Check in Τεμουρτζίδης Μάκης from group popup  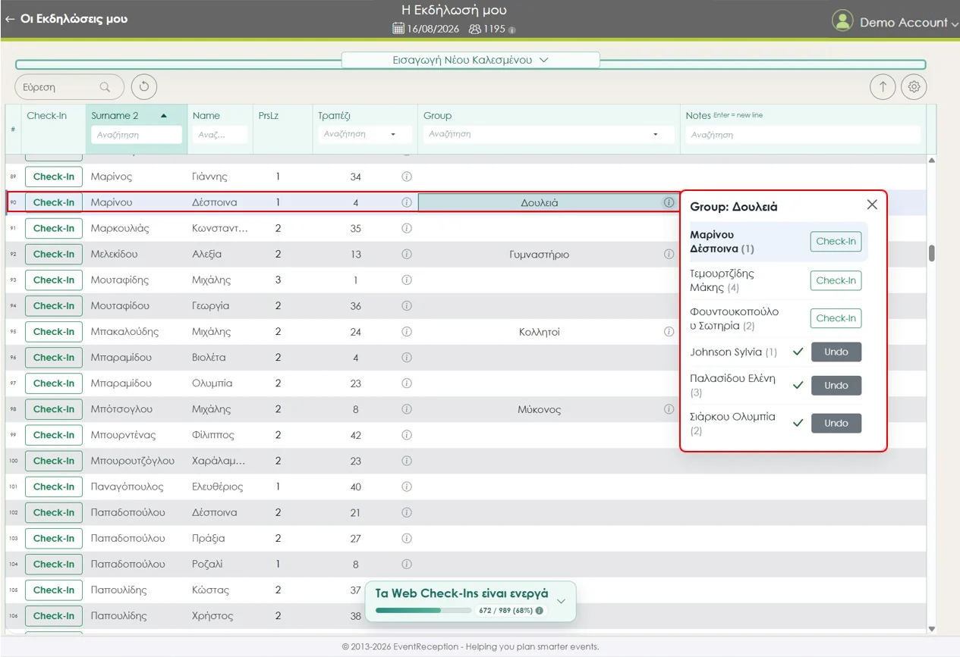836,280
